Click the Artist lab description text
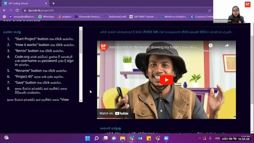This screenshot has height=143, width=254. (x=166, y=32)
